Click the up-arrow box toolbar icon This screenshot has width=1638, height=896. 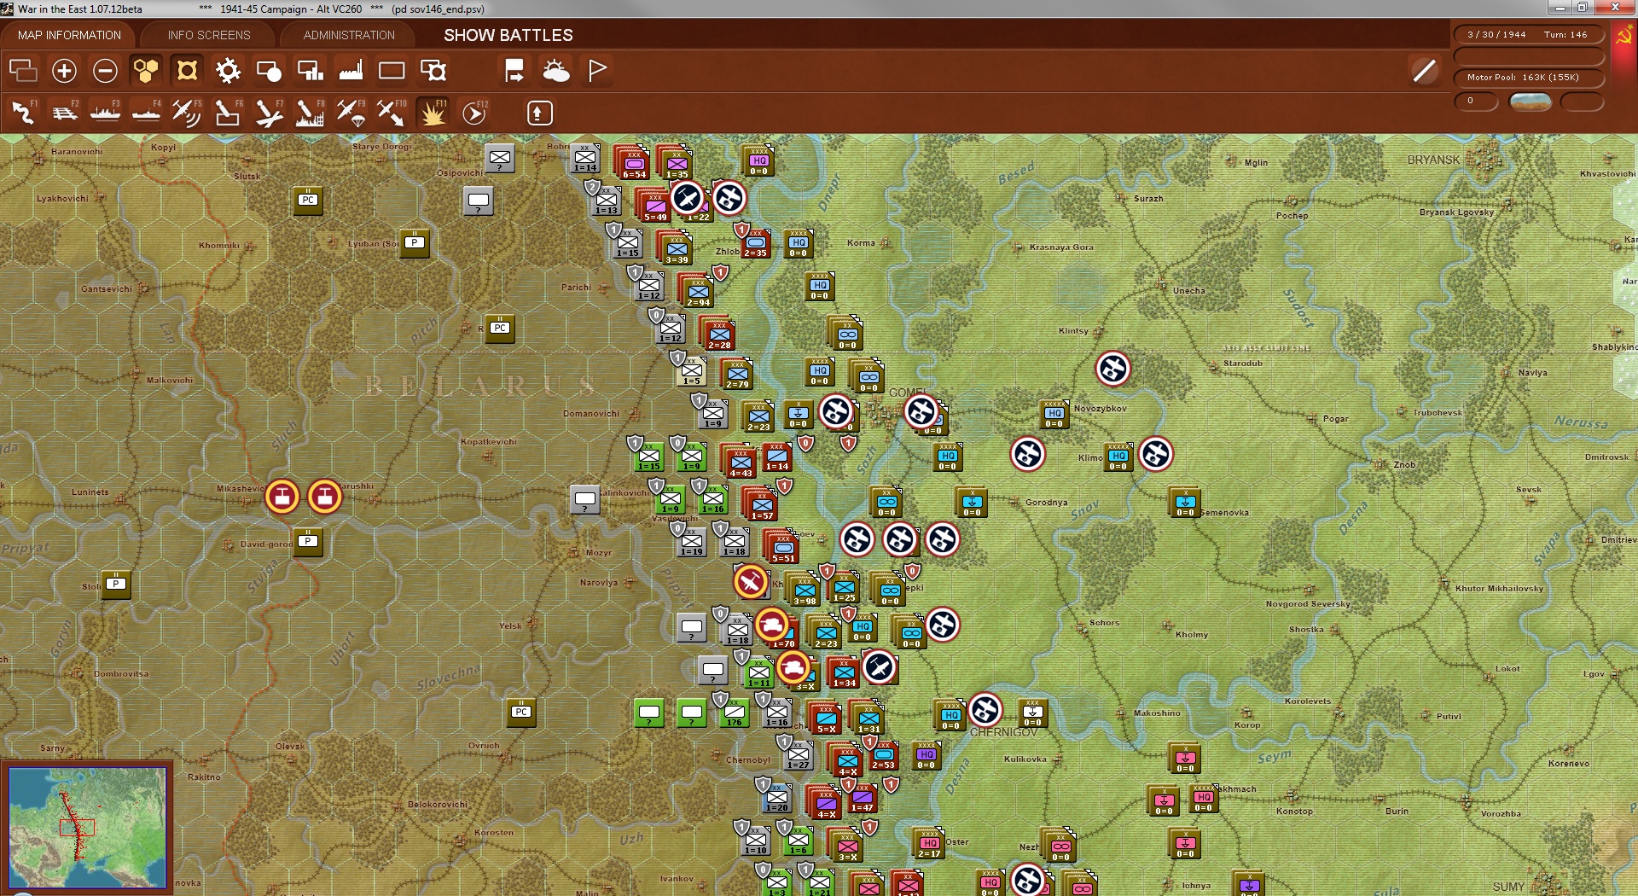[539, 113]
